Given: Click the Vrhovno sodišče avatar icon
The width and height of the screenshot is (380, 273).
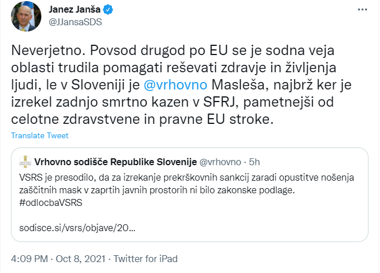Looking at the screenshot, I should pyautogui.click(x=25, y=161).
